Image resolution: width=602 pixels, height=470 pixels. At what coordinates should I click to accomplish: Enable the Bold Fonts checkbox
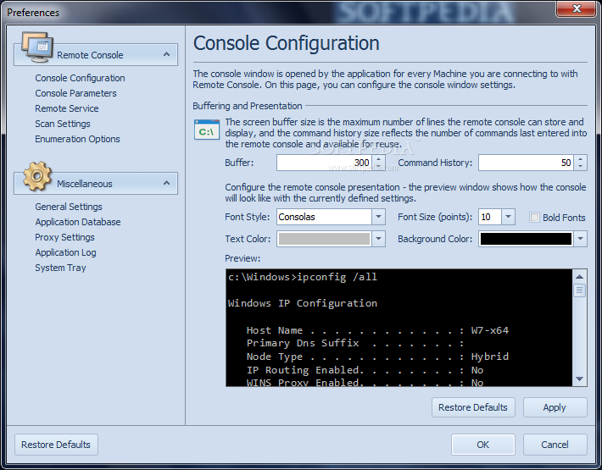click(534, 218)
